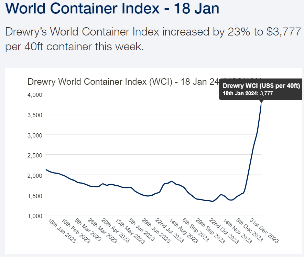Select the 29th Jun 2023 x-axis label
This screenshot has height=257, width=304.
[x=156, y=230]
